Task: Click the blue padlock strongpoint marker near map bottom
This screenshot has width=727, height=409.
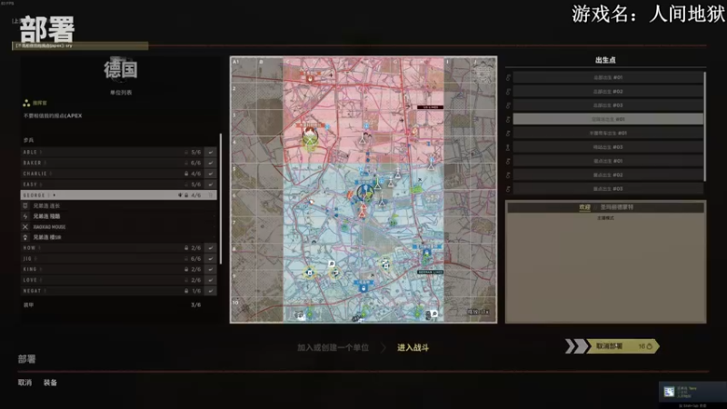Action: [363, 287]
